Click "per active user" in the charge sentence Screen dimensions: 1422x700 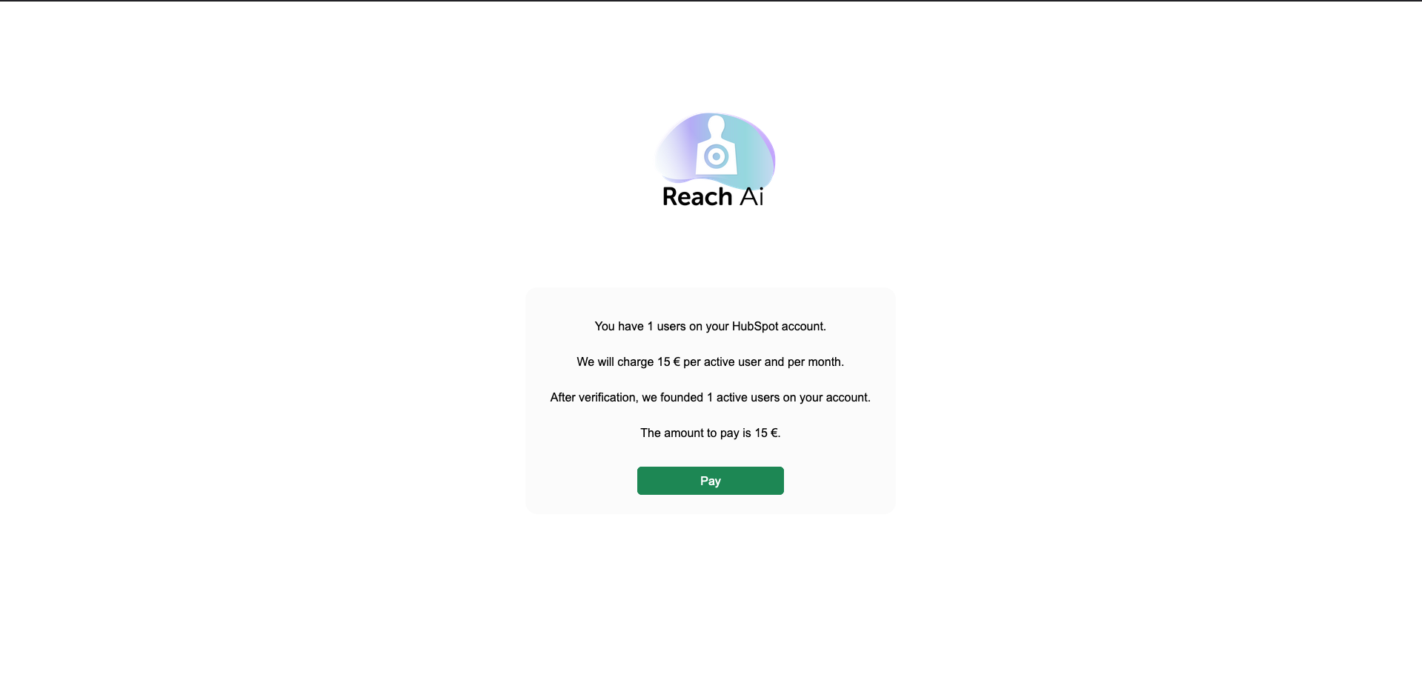[722, 361]
